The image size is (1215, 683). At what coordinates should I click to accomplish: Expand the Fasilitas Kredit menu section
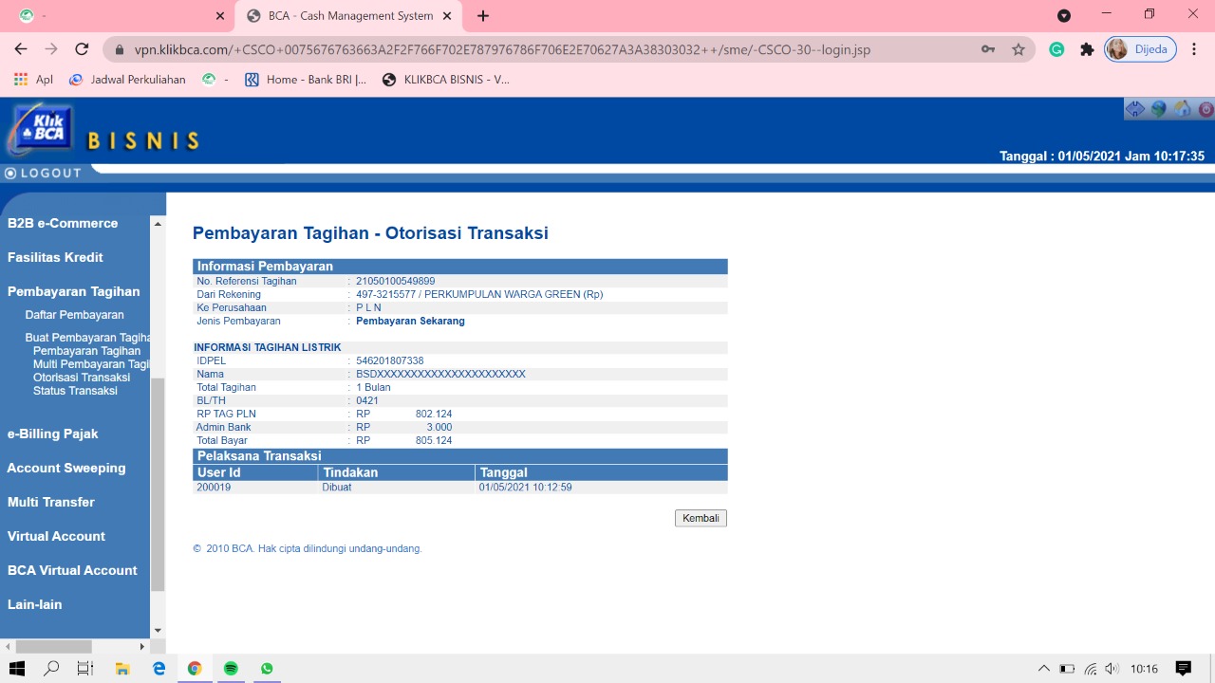[x=55, y=257]
